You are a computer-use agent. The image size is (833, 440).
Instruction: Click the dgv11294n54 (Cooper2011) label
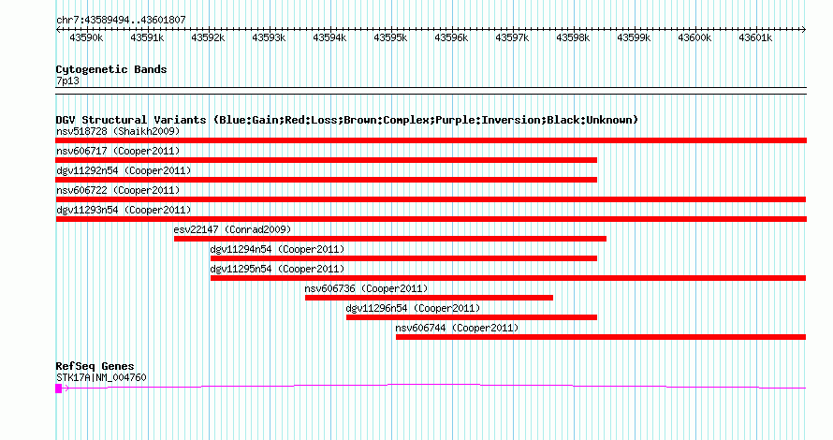[277, 249]
